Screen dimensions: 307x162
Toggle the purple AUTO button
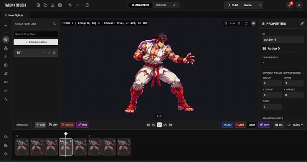point(264,125)
